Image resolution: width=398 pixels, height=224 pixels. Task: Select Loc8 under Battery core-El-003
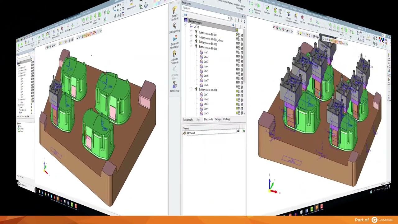click(206, 85)
